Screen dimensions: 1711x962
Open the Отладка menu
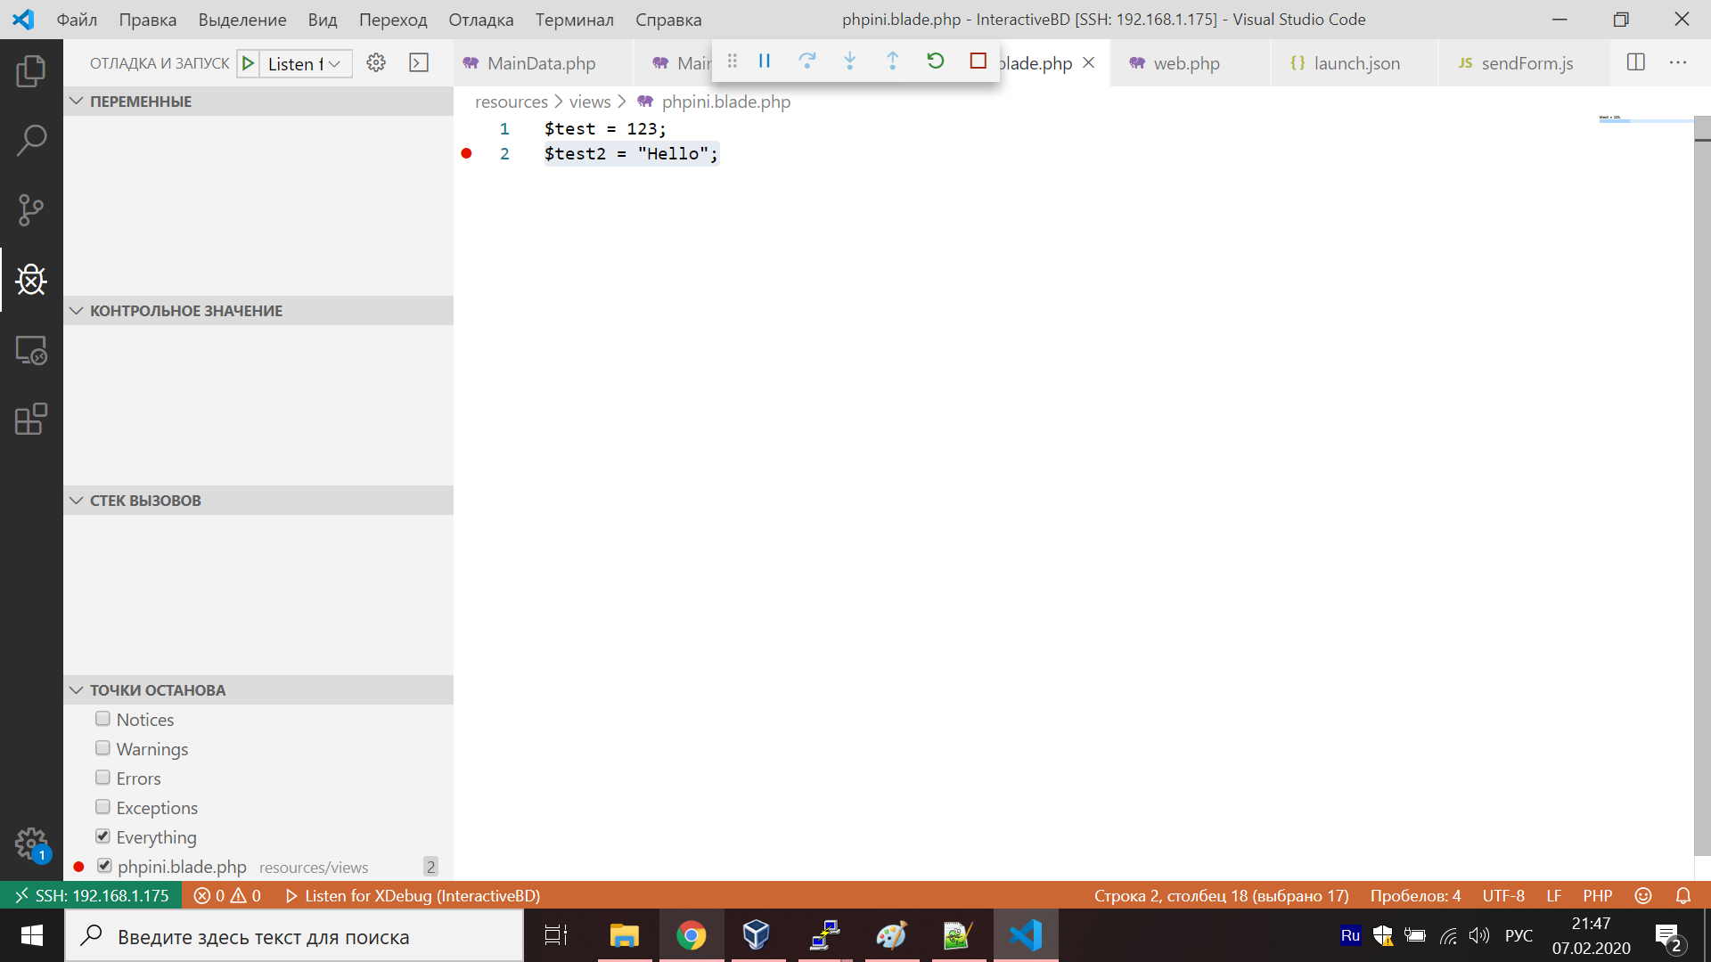pos(481,20)
